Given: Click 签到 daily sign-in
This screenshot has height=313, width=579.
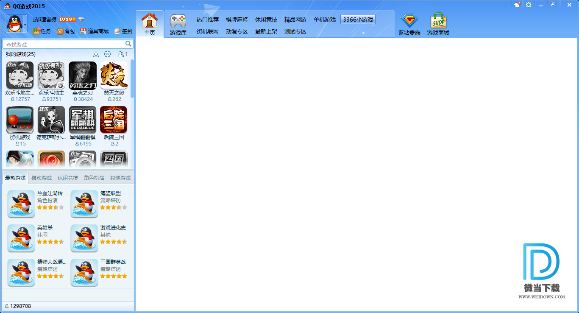Looking at the screenshot, I should (123, 31).
